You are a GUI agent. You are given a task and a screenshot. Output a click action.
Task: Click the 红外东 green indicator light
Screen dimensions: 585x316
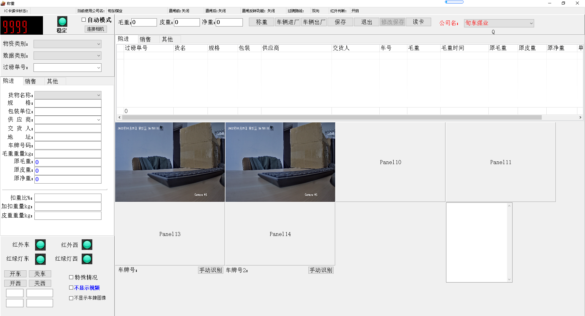click(40, 245)
